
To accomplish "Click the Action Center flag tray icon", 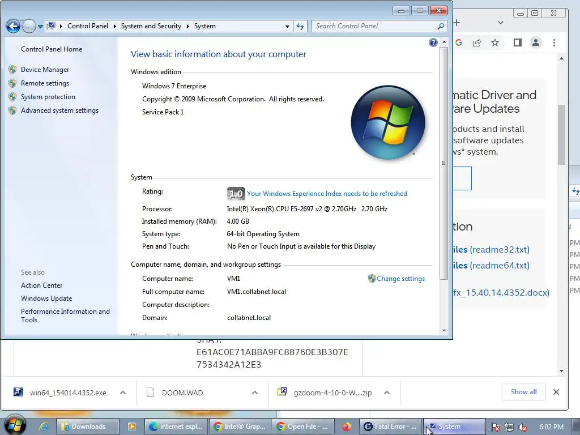I will [496, 427].
